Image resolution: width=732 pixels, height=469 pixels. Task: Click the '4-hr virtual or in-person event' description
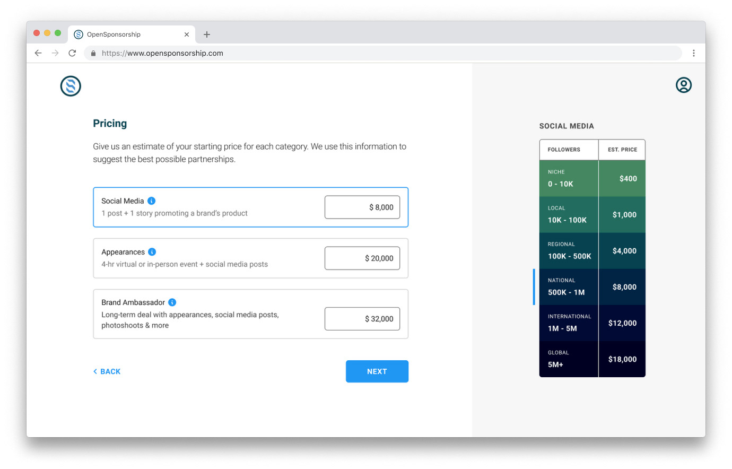tap(185, 264)
